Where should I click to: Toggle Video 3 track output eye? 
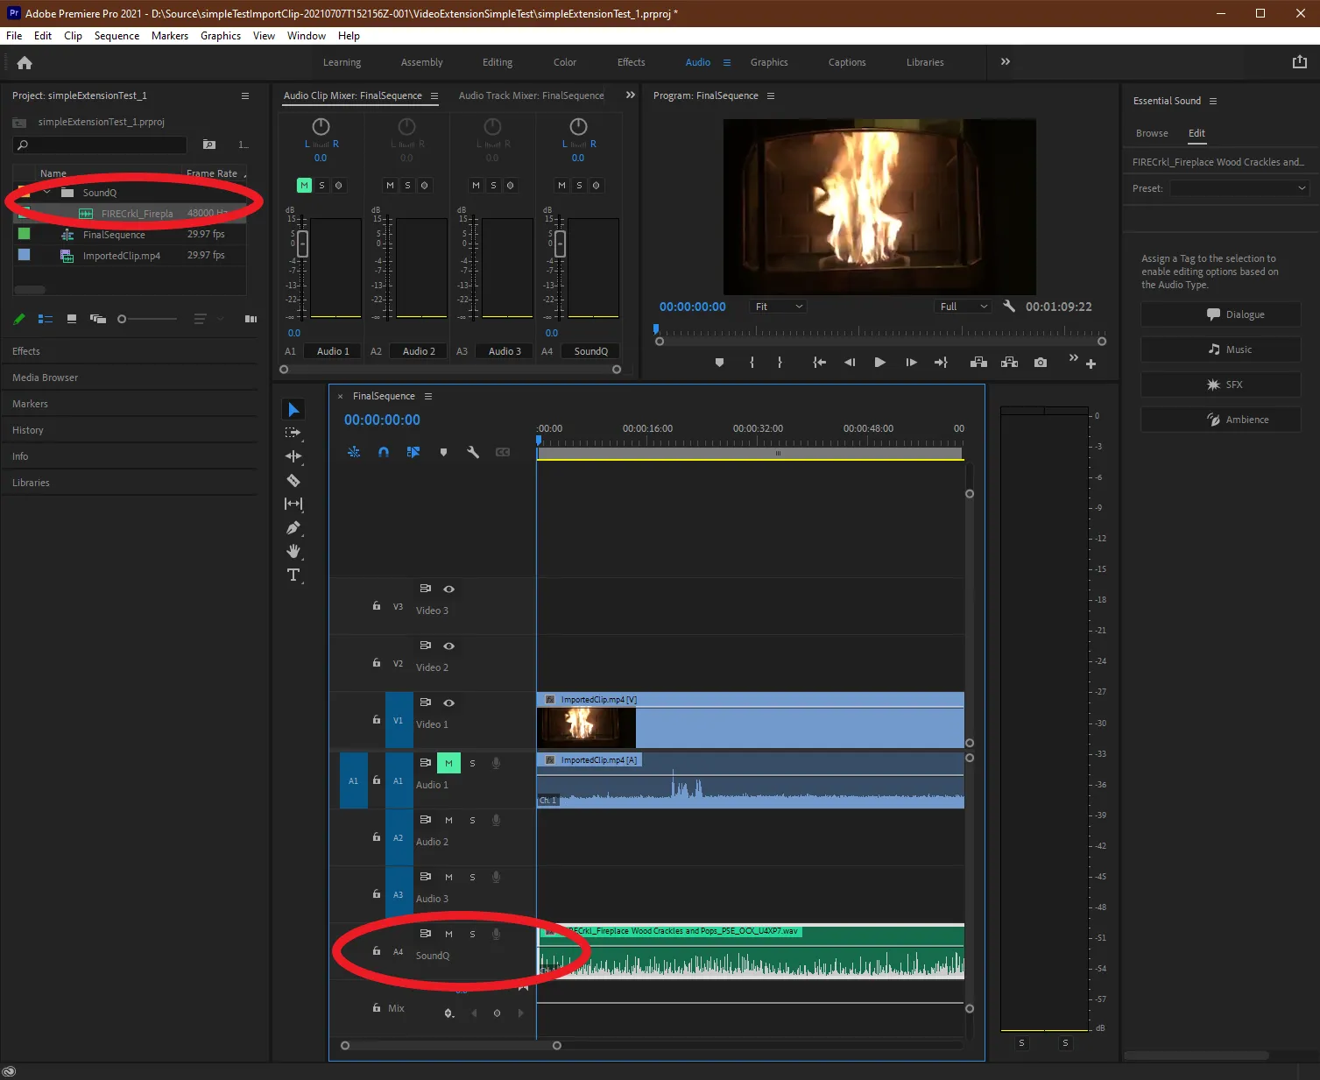click(x=448, y=589)
